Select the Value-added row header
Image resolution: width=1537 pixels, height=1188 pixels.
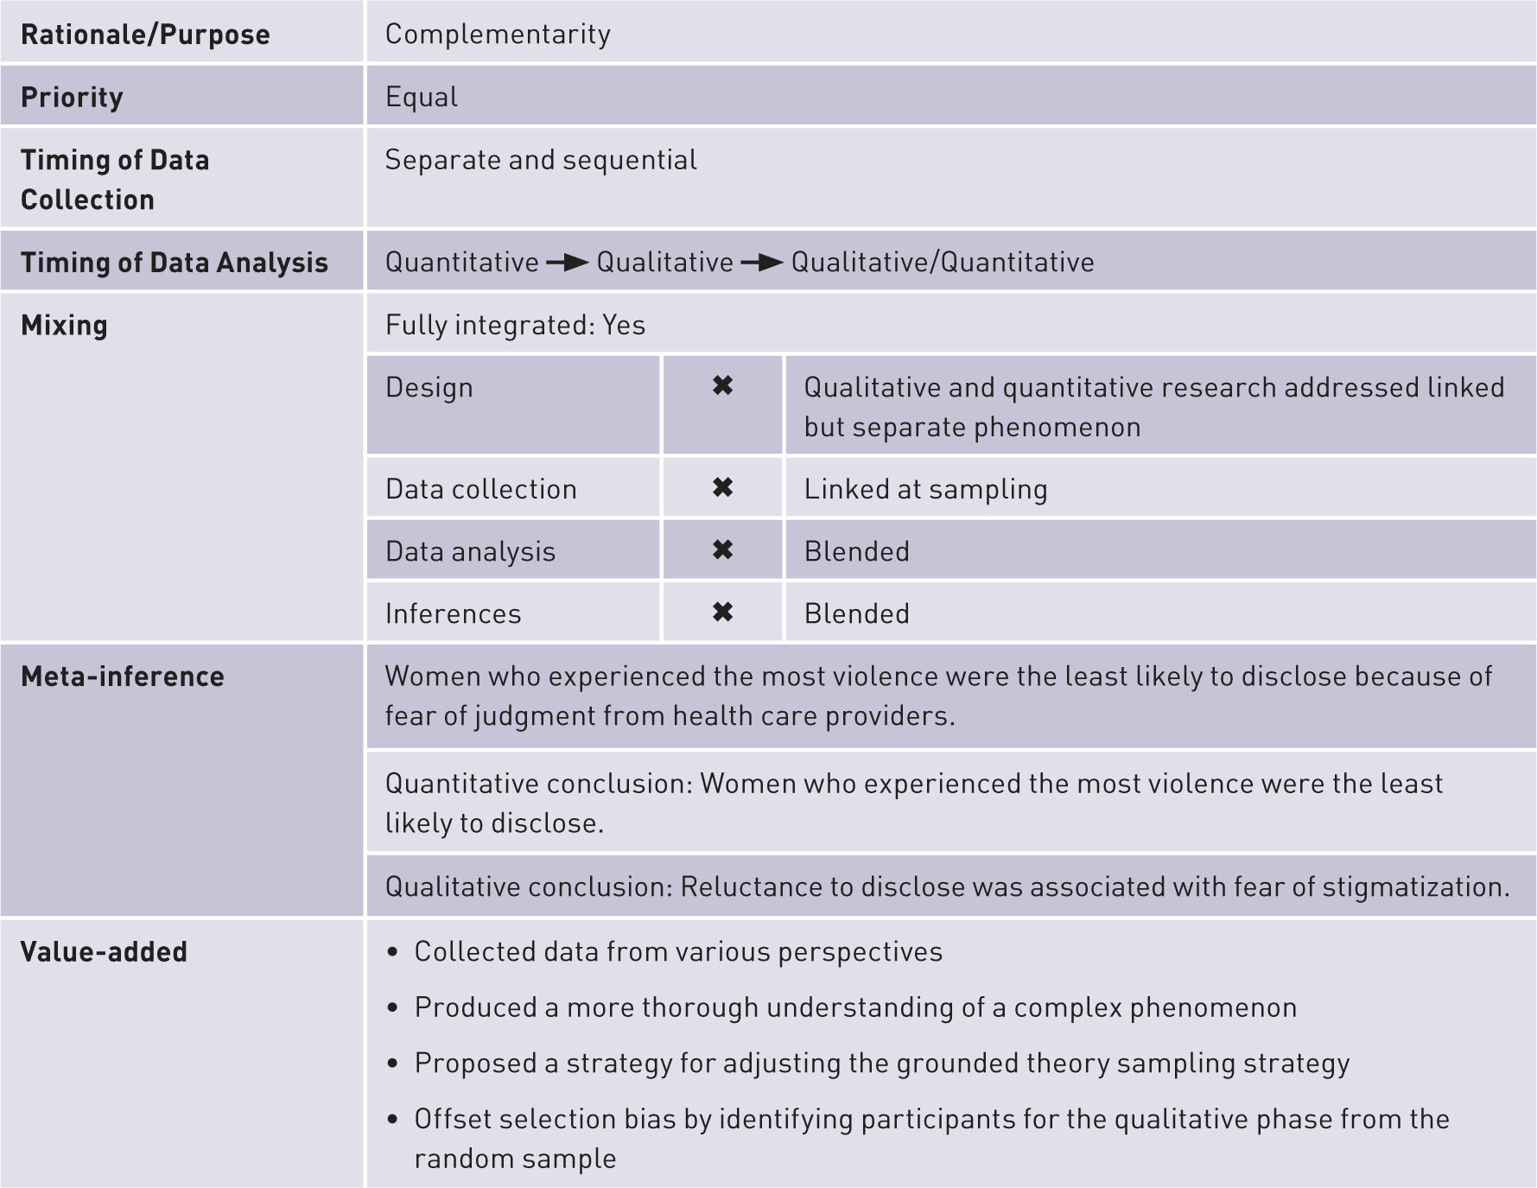pos(104,952)
